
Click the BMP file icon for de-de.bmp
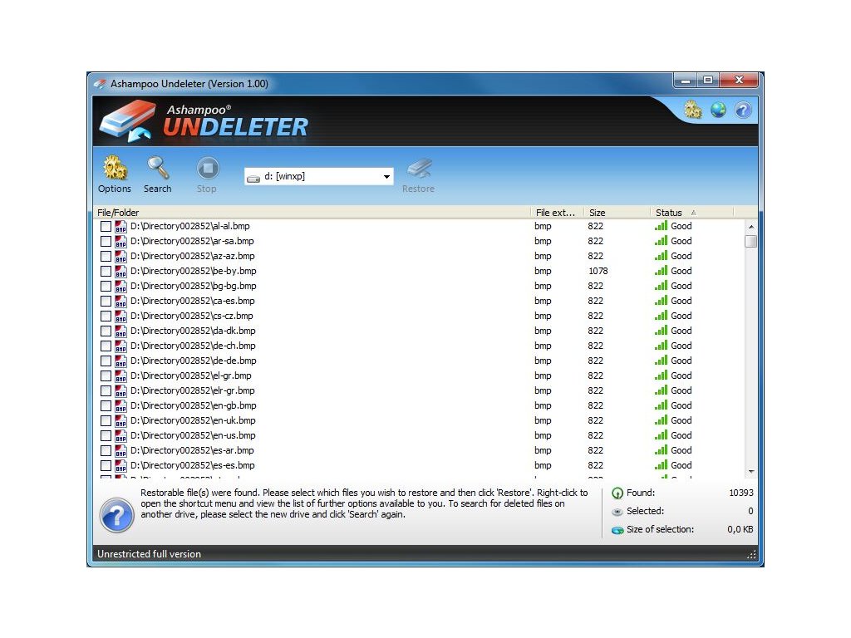(121, 361)
